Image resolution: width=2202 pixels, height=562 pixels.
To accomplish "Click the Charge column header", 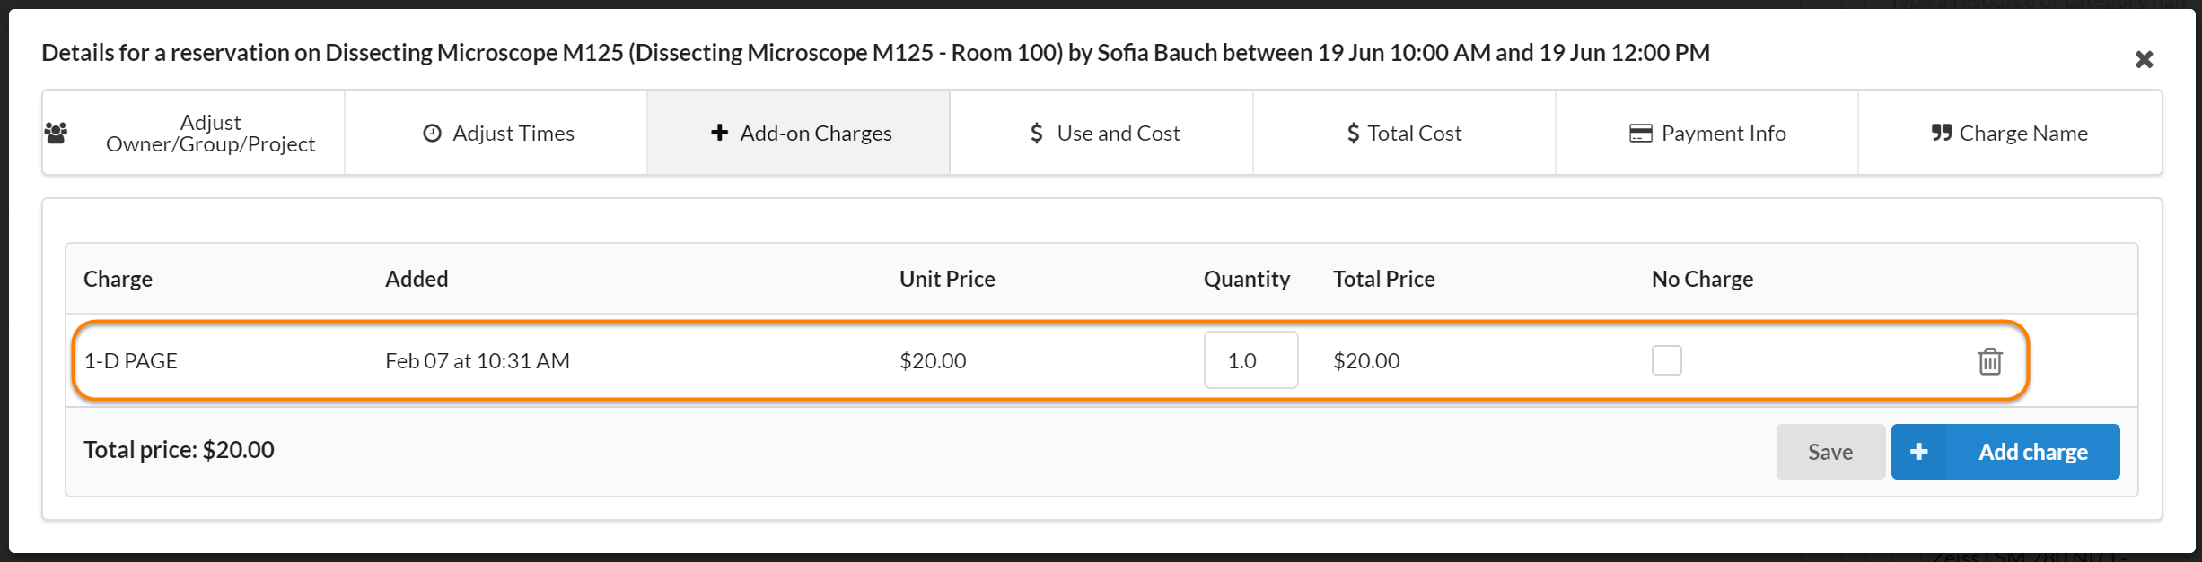I will pyautogui.click(x=118, y=279).
